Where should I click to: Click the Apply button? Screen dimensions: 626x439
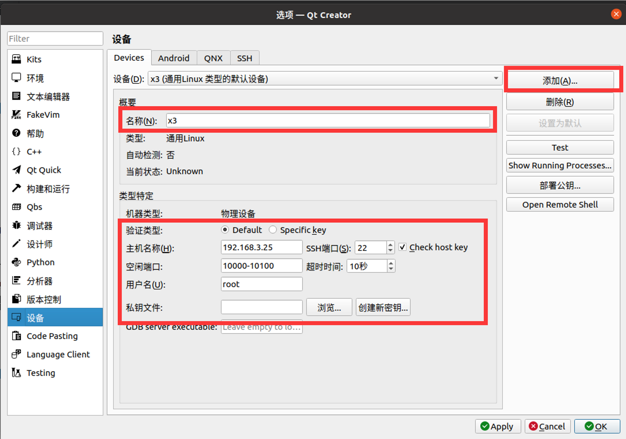point(498,426)
